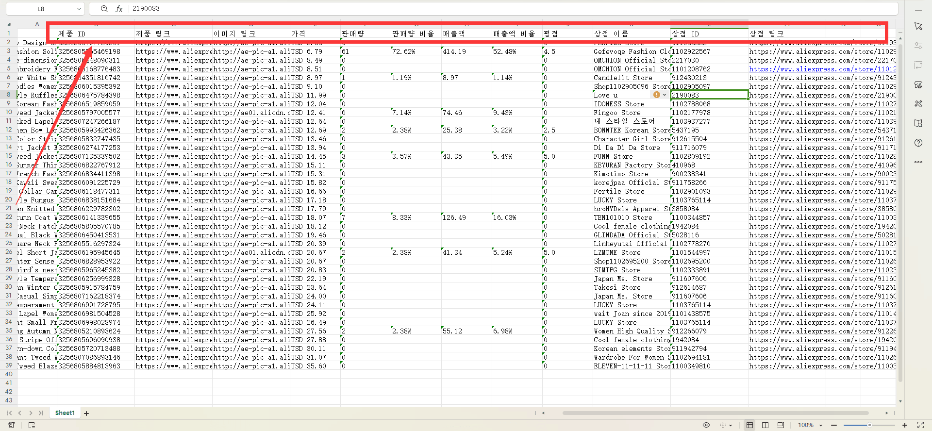
Task: Expand the Name Box dropdown arrow
Action: click(x=79, y=9)
